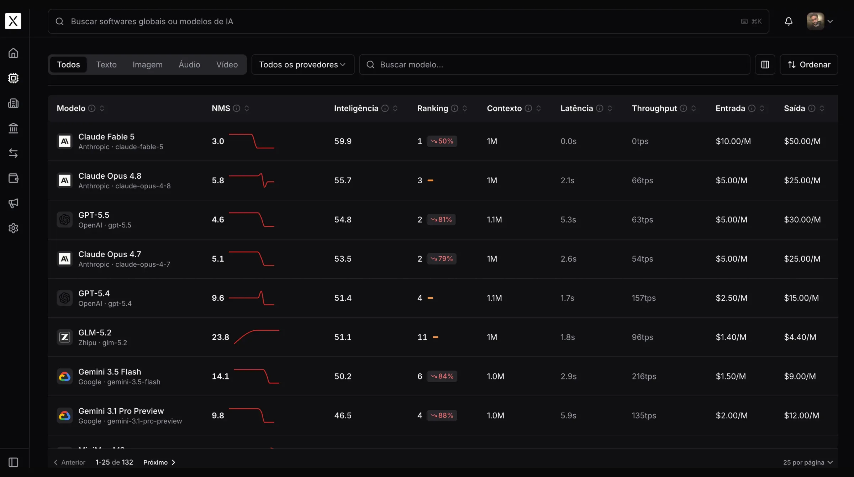This screenshot has height=477, width=854.
Task: Click the Ordenar sort button
Action: point(809,64)
